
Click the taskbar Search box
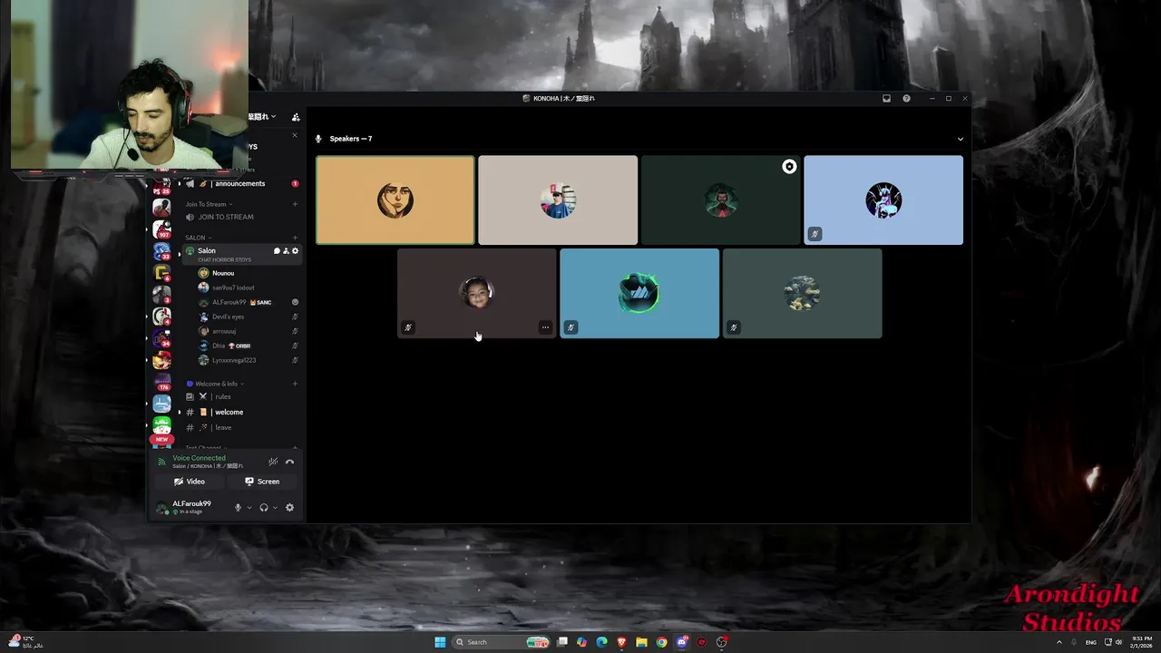tap(501, 642)
